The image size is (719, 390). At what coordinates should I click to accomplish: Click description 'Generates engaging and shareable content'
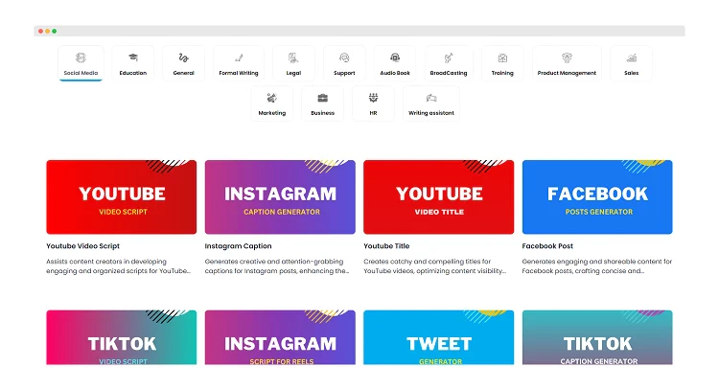597,266
